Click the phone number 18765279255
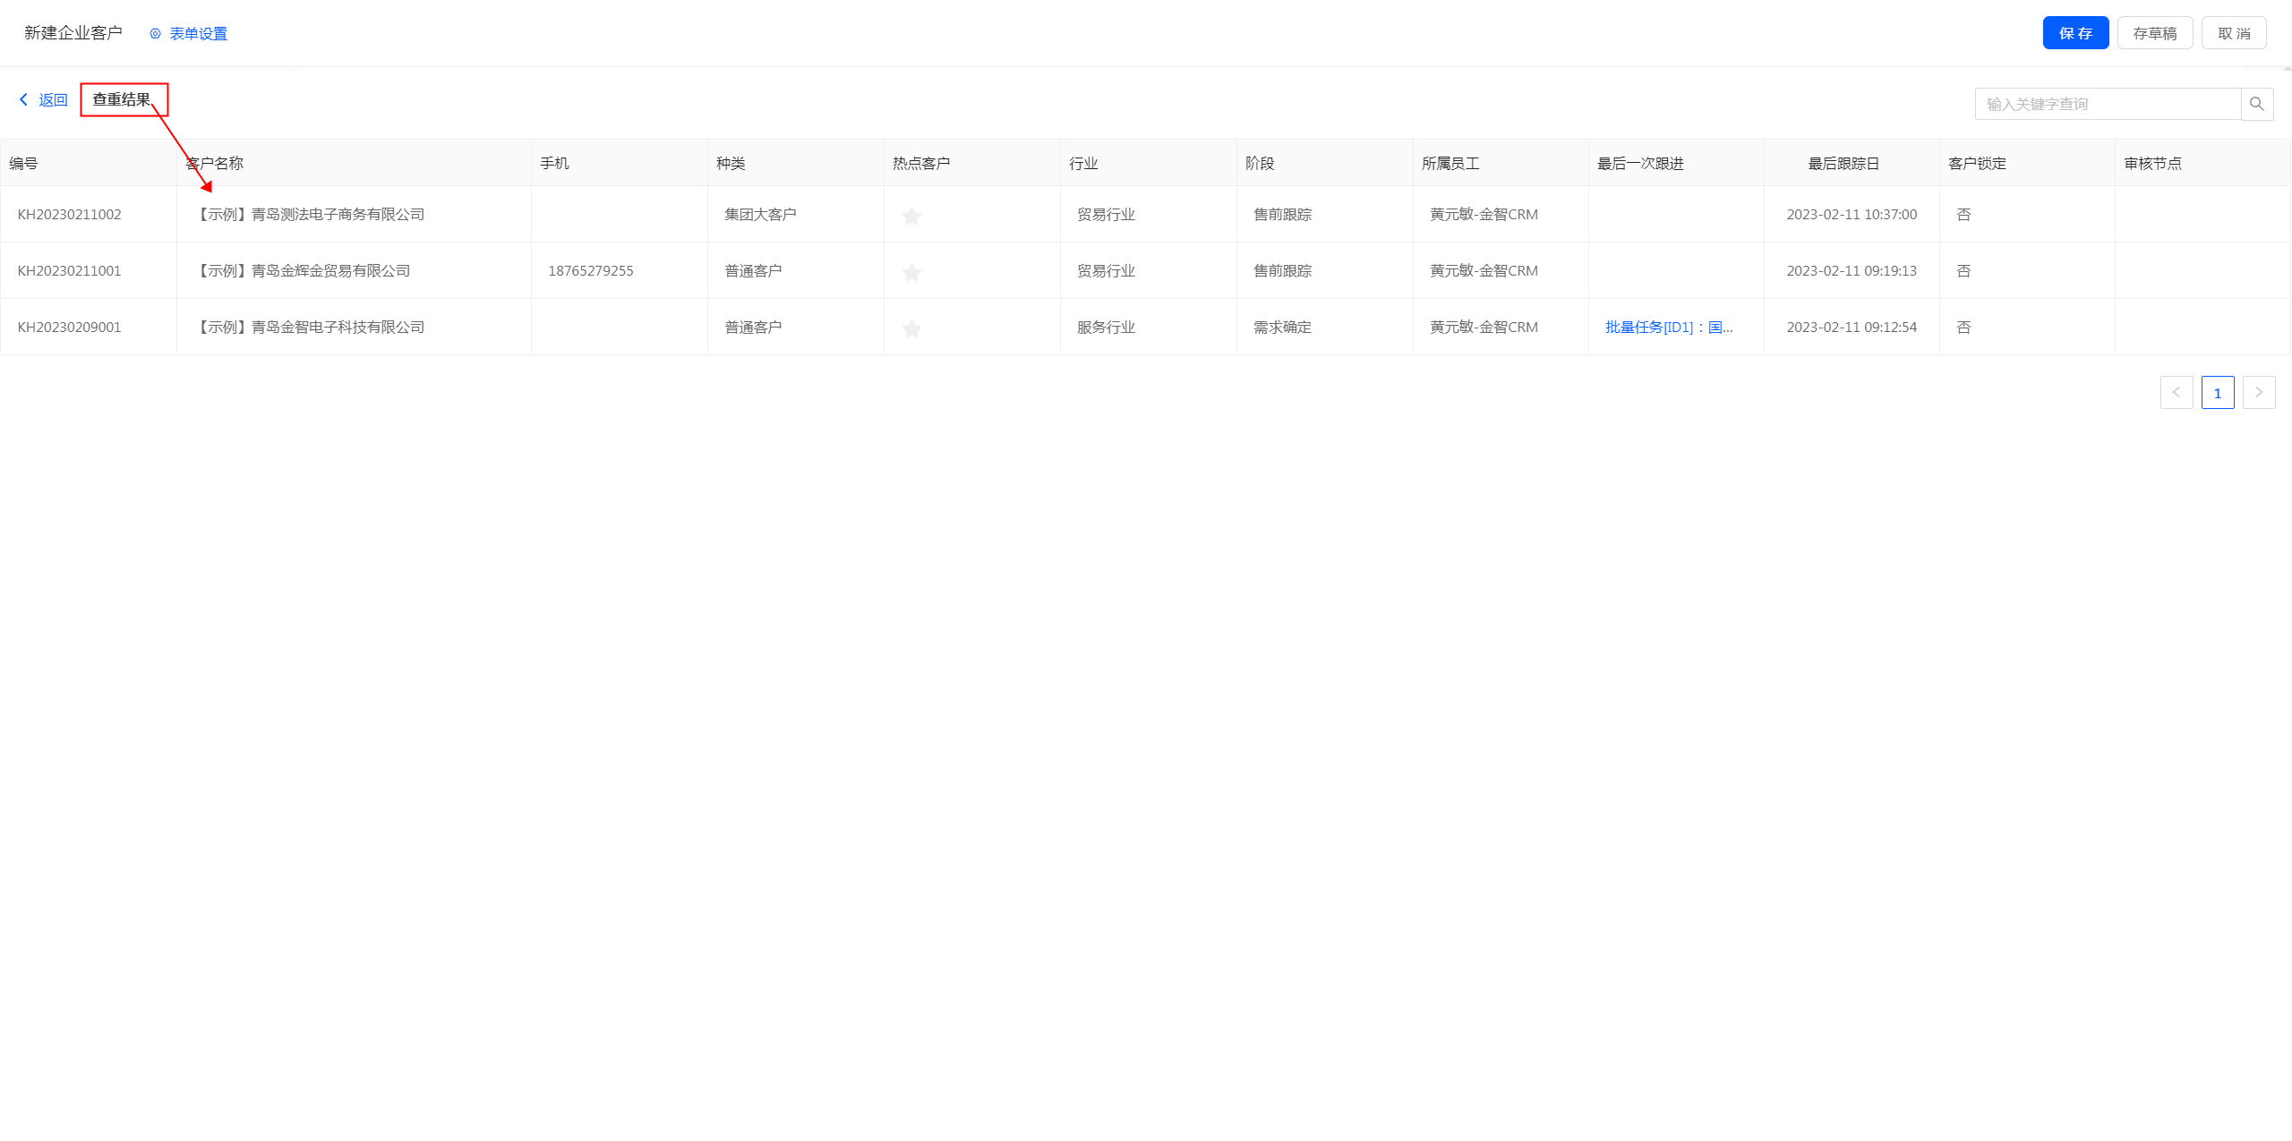Viewport: 2292px width, 1141px height. click(x=591, y=271)
